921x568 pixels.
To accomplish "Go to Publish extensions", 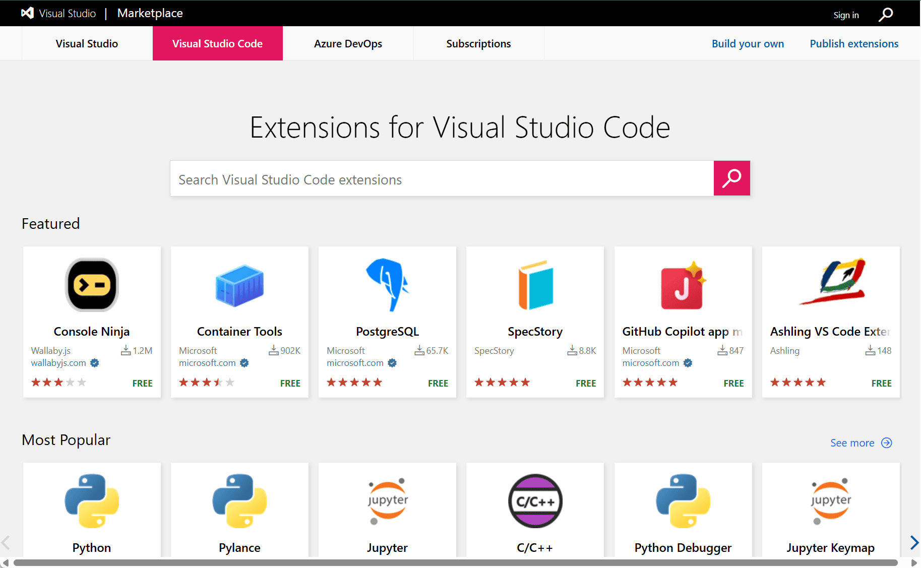I will pyautogui.click(x=853, y=43).
